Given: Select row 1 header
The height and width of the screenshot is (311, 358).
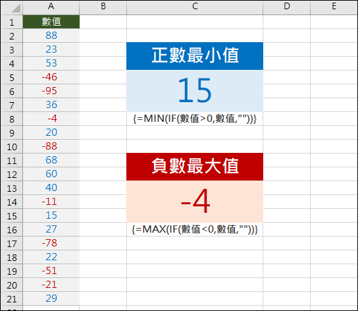Looking at the screenshot, I should 12,22.
